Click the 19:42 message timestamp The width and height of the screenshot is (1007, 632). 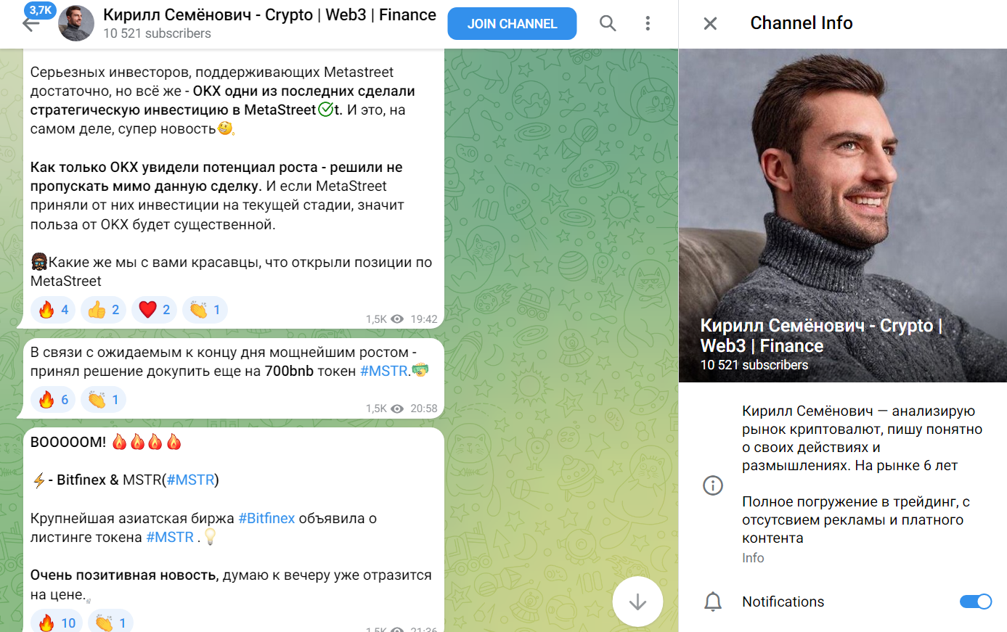[424, 319]
